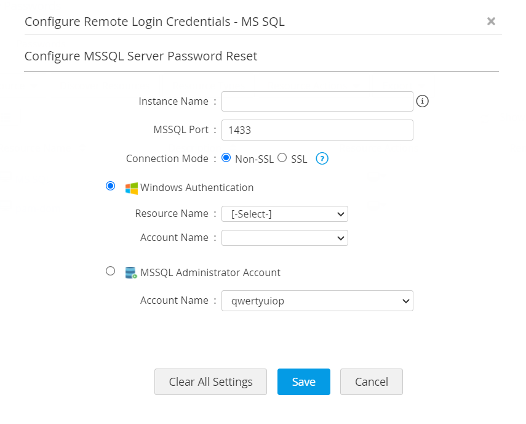
Task: Cancel the password reset configuration
Action: point(371,381)
